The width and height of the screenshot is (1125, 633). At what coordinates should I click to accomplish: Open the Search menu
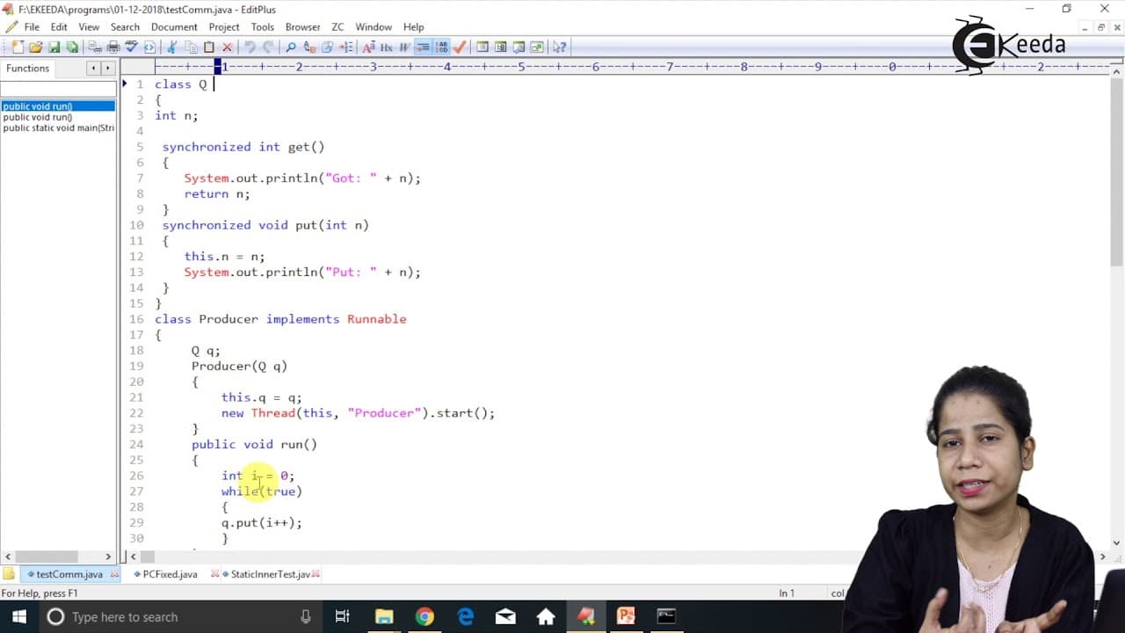click(x=125, y=26)
